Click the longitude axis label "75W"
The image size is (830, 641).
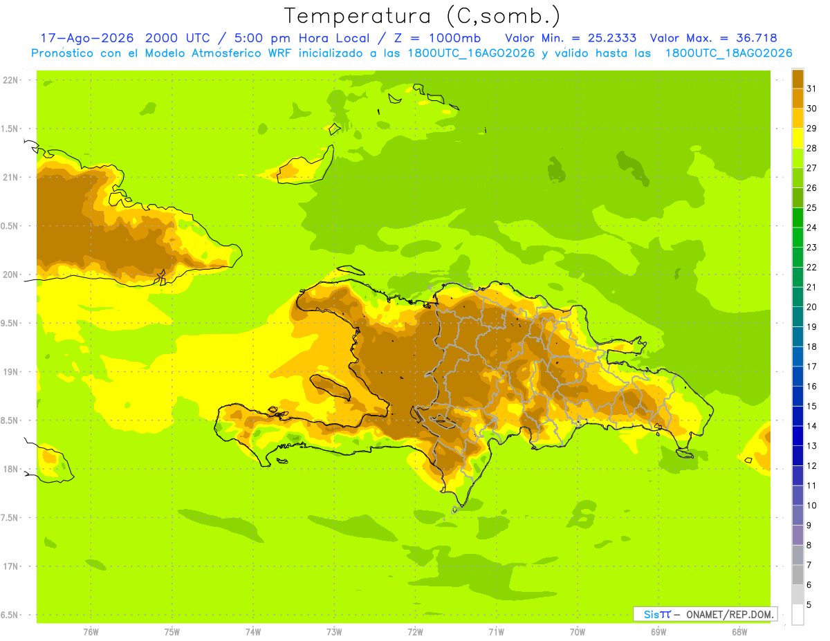tap(172, 632)
